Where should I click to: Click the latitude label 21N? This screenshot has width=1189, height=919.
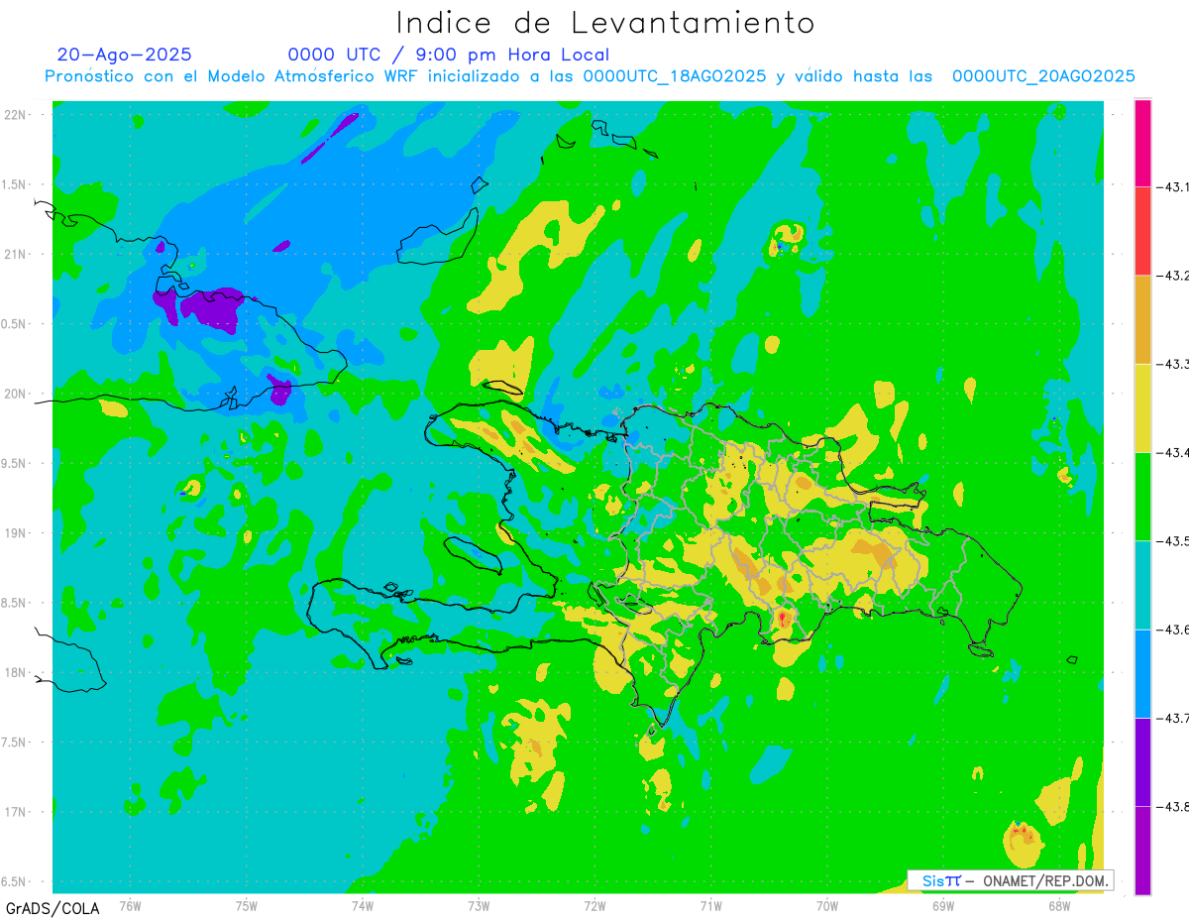point(15,254)
